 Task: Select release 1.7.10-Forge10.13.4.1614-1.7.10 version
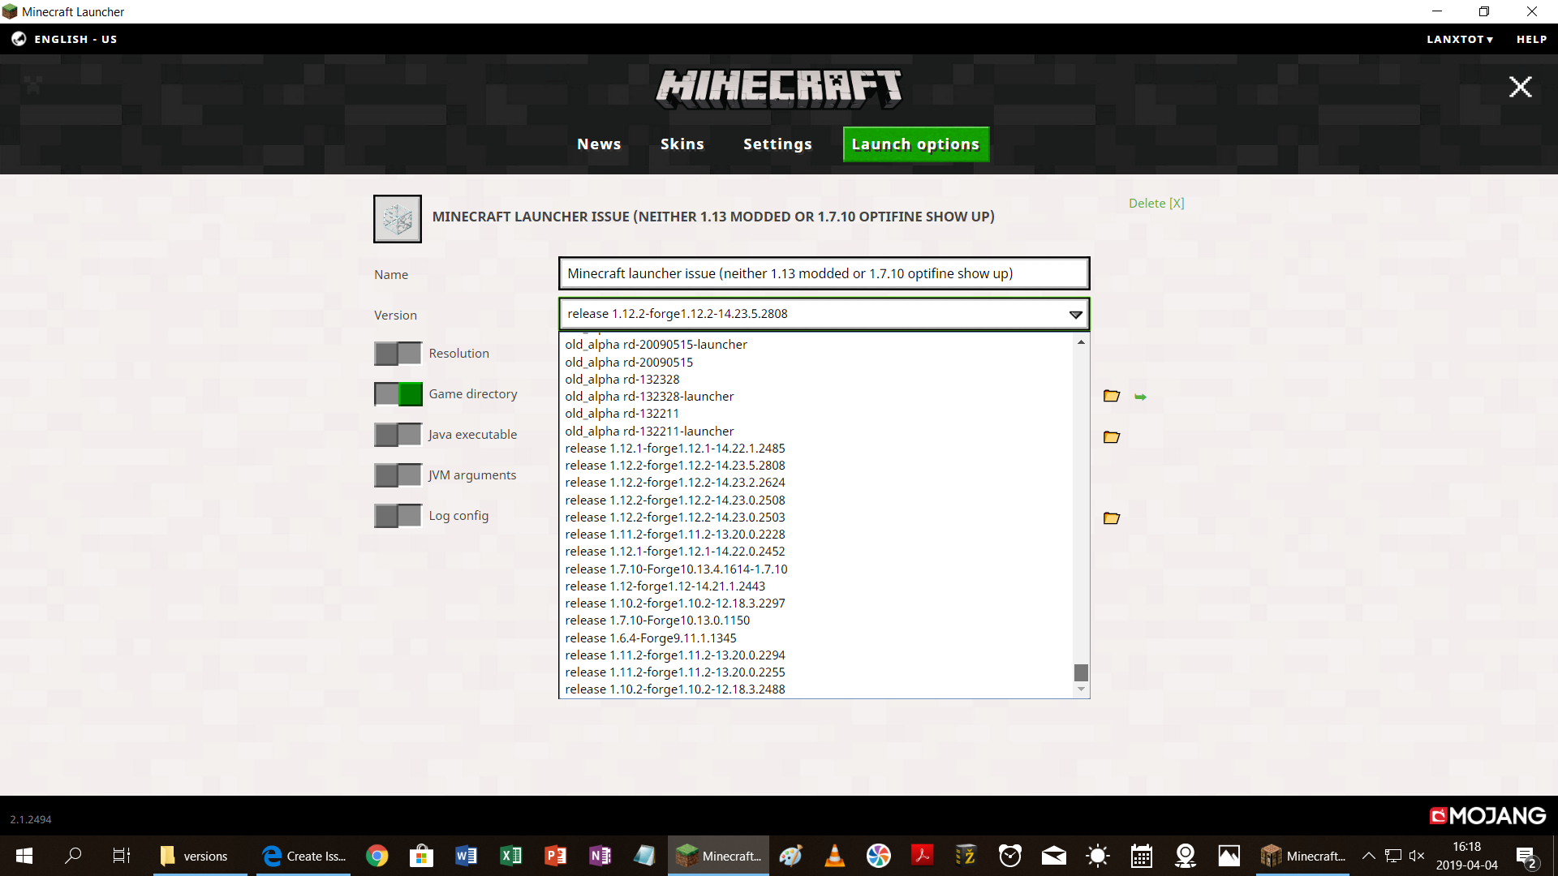point(676,569)
